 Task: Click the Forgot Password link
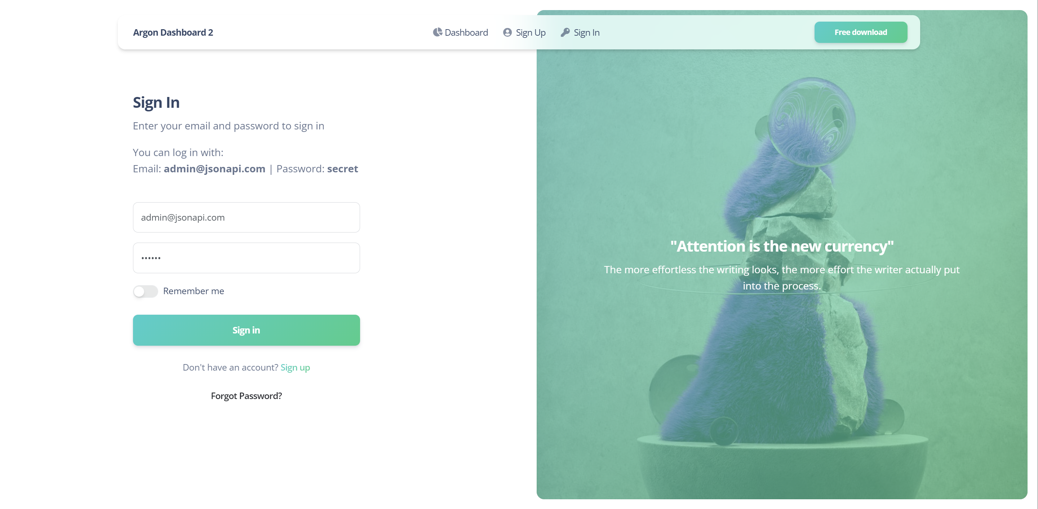pyautogui.click(x=246, y=396)
